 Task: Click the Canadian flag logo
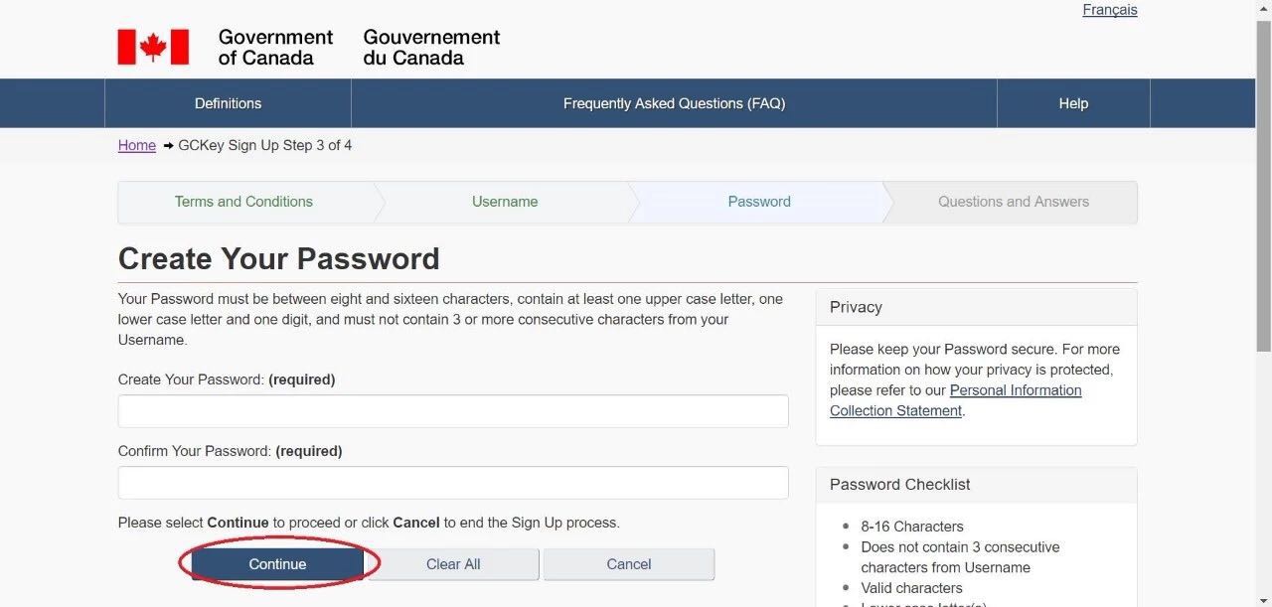pos(153,47)
